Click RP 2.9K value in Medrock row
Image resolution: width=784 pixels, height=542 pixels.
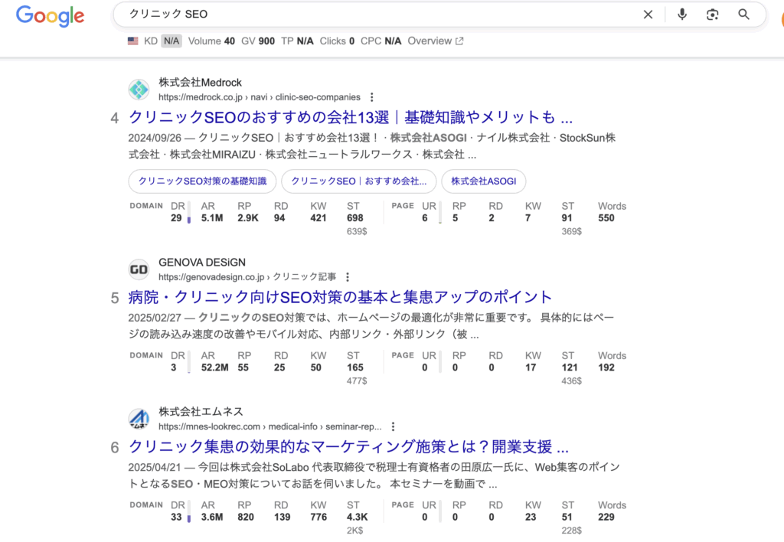pos(248,218)
